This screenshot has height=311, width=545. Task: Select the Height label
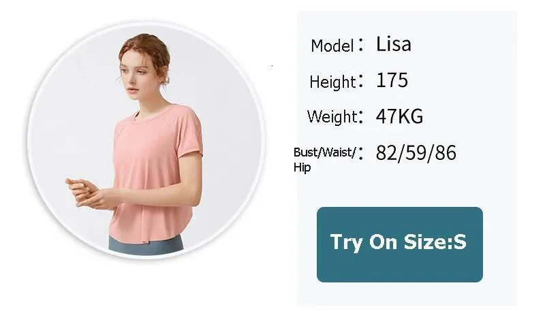[x=332, y=82]
